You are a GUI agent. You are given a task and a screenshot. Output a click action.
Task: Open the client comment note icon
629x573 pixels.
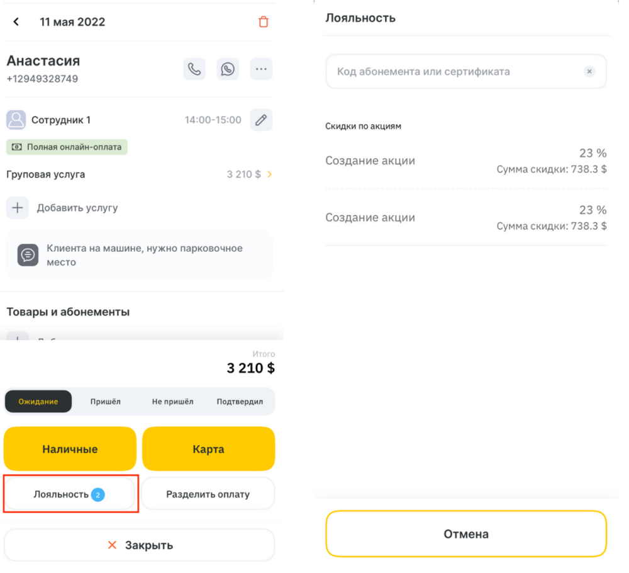(28, 255)
